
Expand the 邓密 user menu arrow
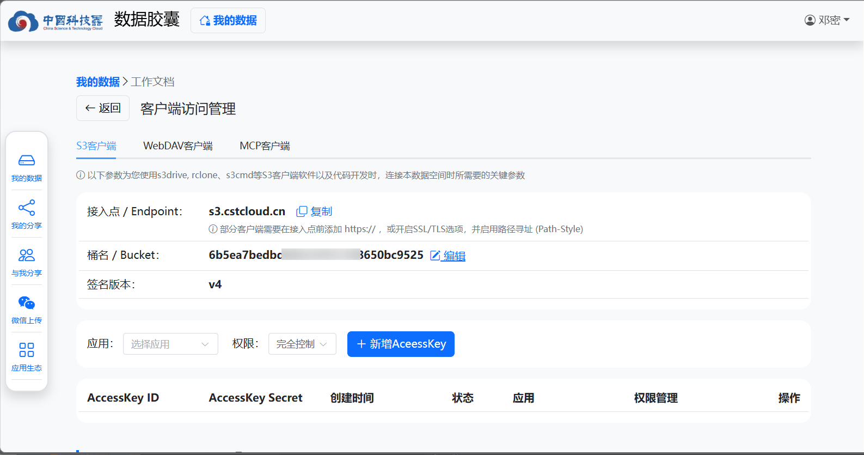[847, 20]
